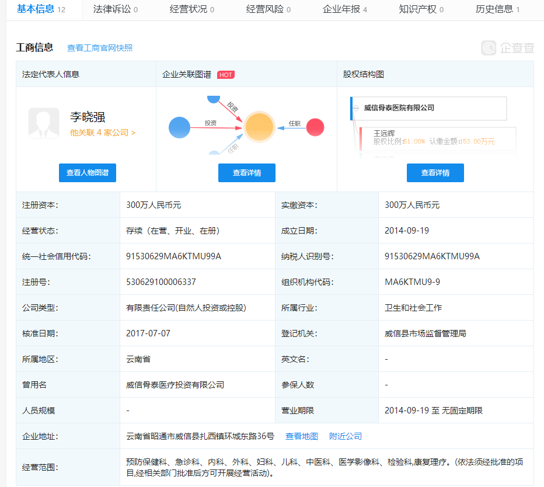The width and height of the screenshot is (544, 487).
Task: Click industry value 卫生和社会工作
Action: [x=413, y=308]
